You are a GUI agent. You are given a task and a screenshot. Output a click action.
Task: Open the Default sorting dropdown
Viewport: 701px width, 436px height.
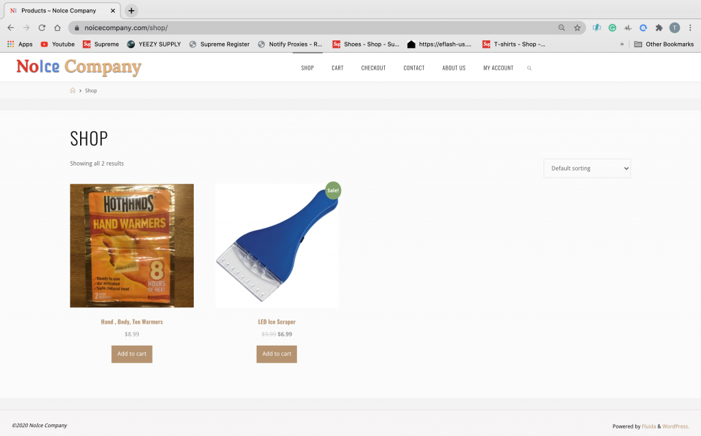point(587,168)
